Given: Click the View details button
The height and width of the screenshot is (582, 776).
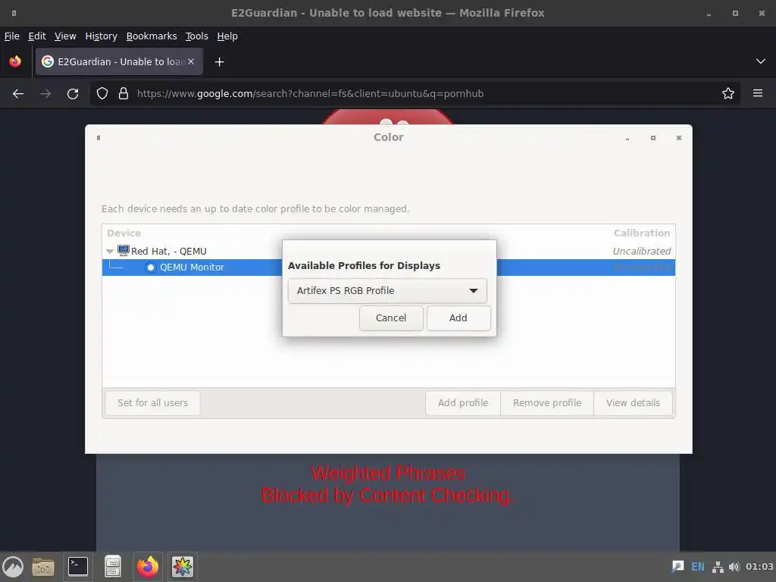Looking at the screenshot, I should click(633, 403).
